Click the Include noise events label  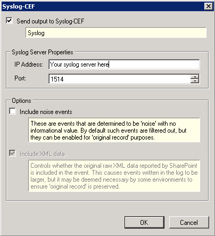[x=46, y=112]
